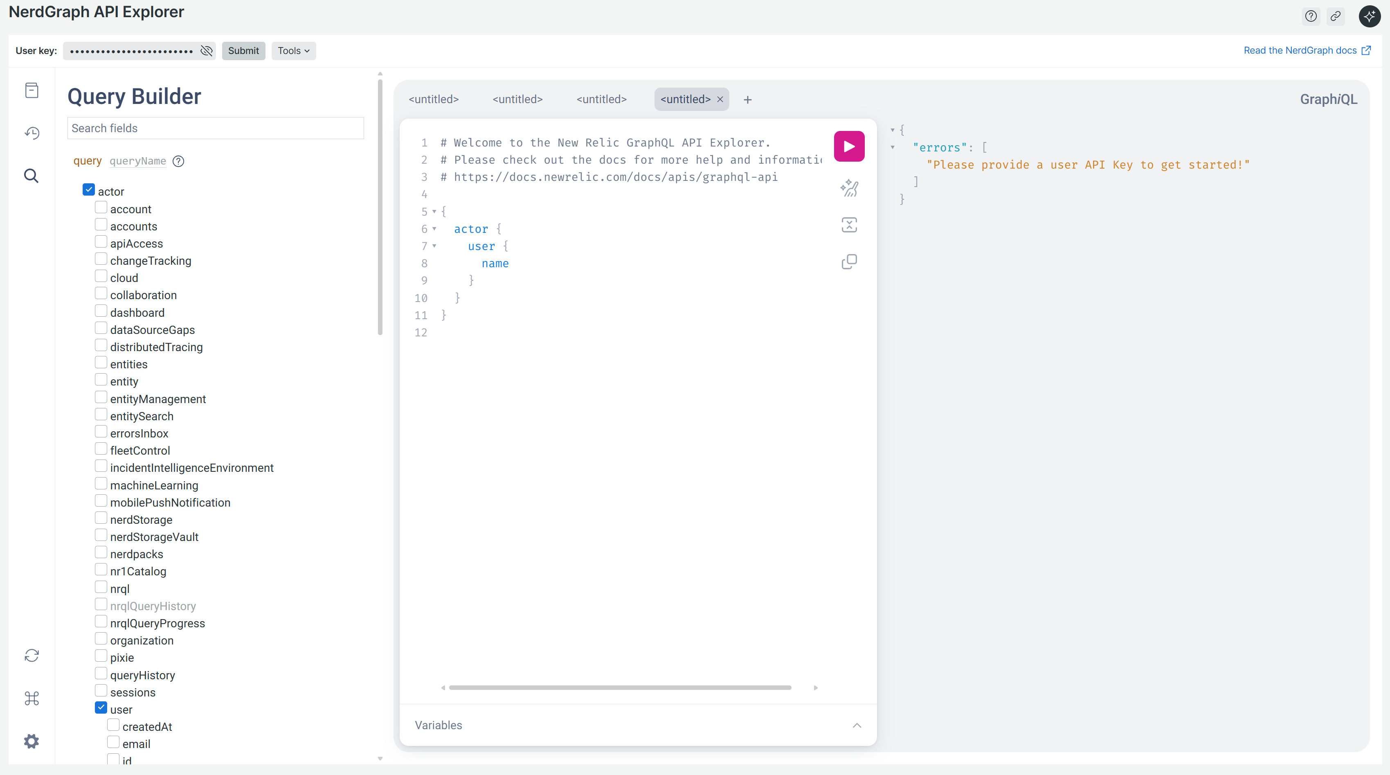This screenshot has width=1390, height=775.
Task: Open the documentation explorer sidebar icon
Action: [32, 90]
